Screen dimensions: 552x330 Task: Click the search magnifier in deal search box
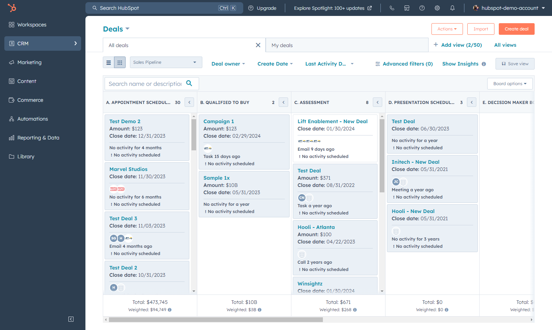[x=189, y=83]
